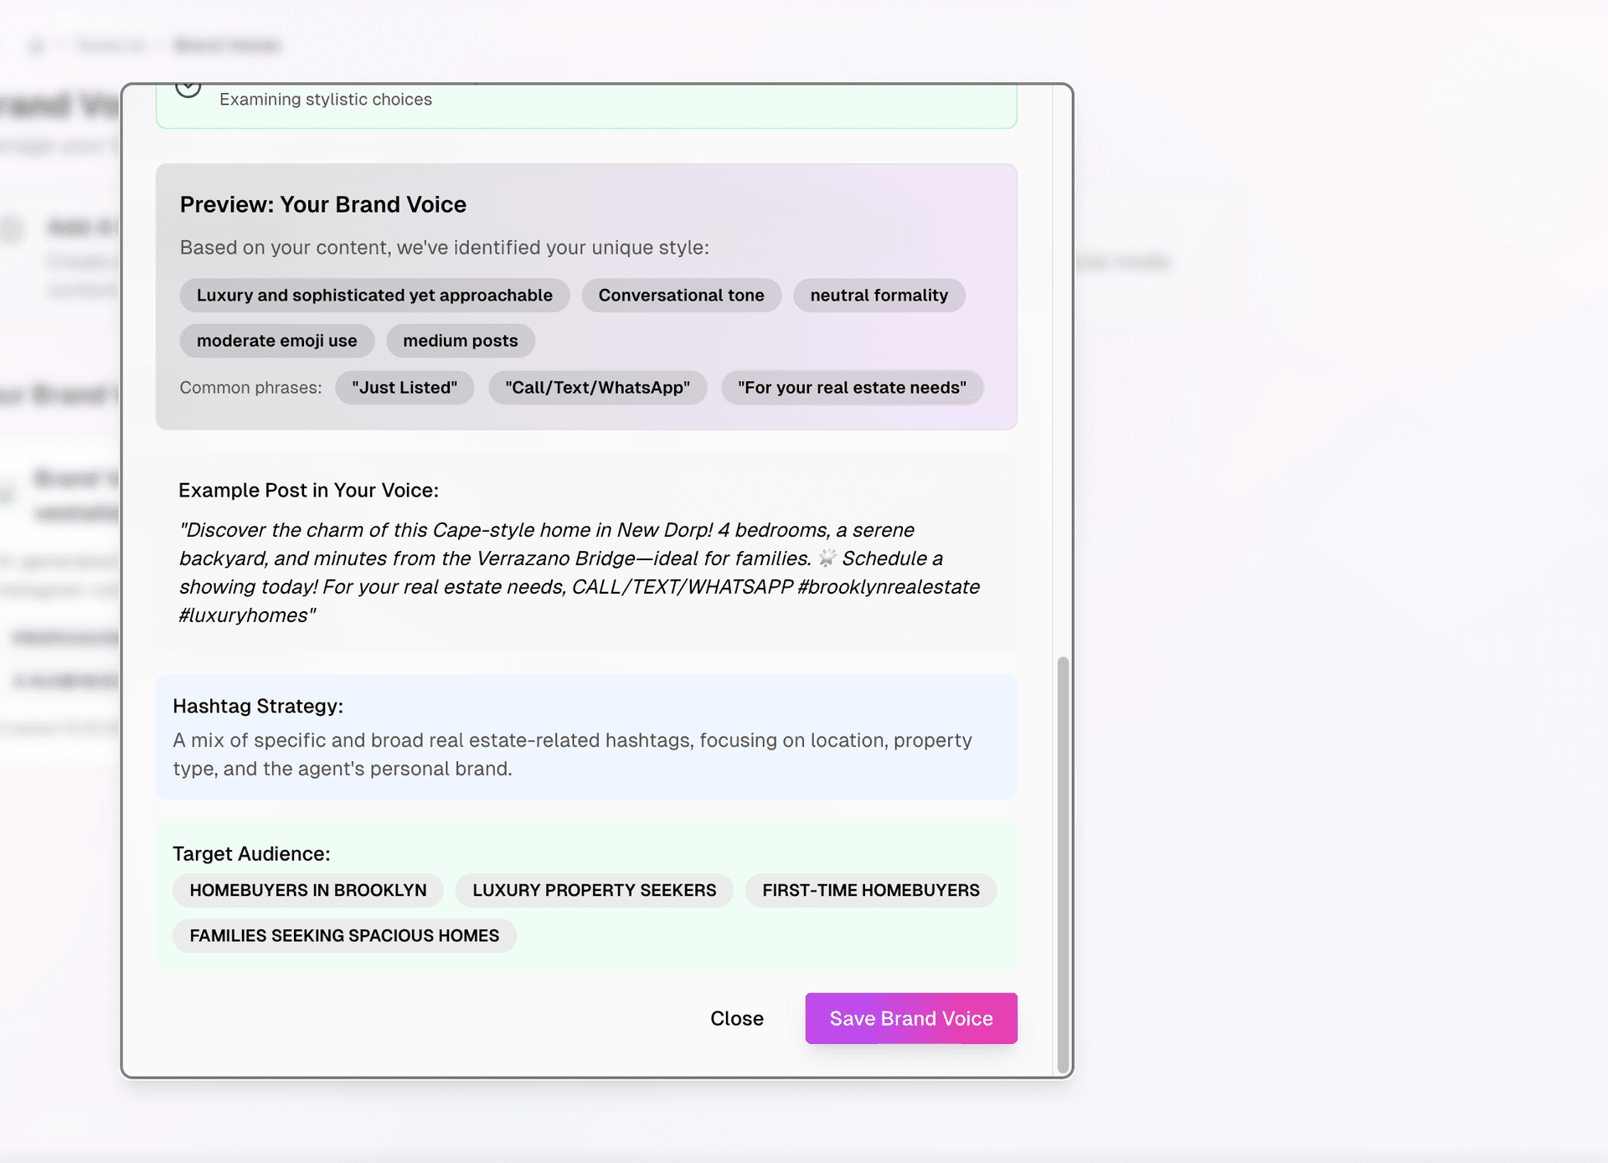Click the common phrase 'Just Listed'
This screenshot has width=1608, height=1163.
[405, 387]
